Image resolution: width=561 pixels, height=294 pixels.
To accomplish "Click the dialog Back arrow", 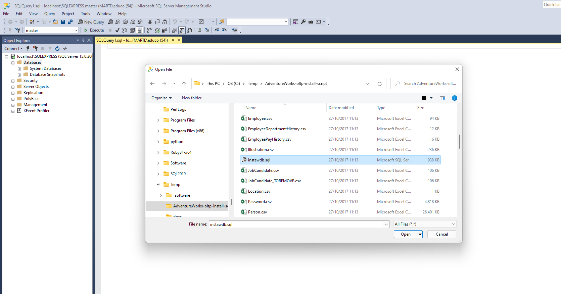I will coord(152,84).
